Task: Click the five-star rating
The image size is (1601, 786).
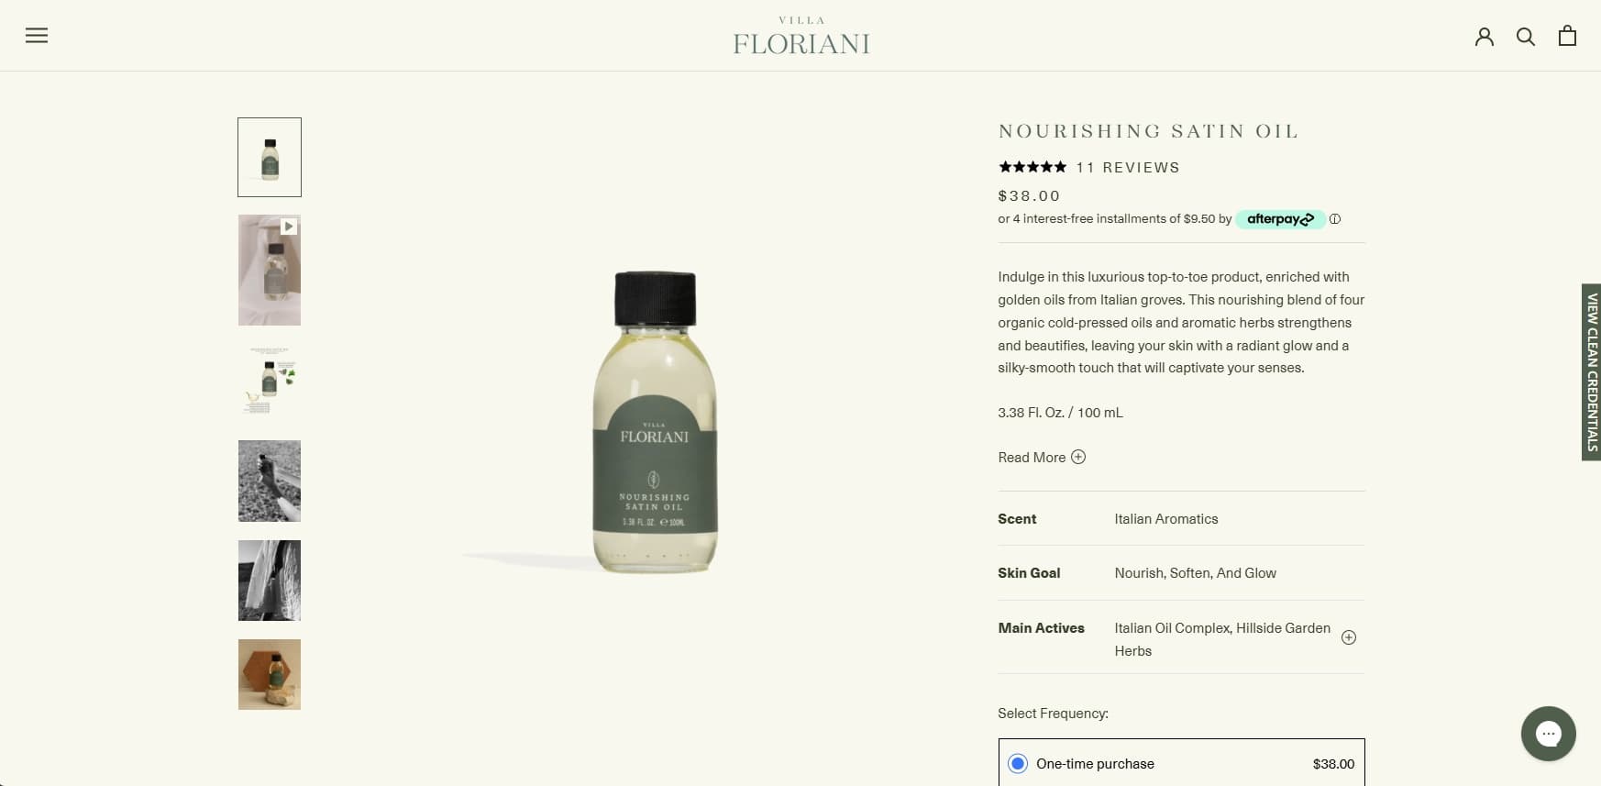Action: click(1032, 167)
